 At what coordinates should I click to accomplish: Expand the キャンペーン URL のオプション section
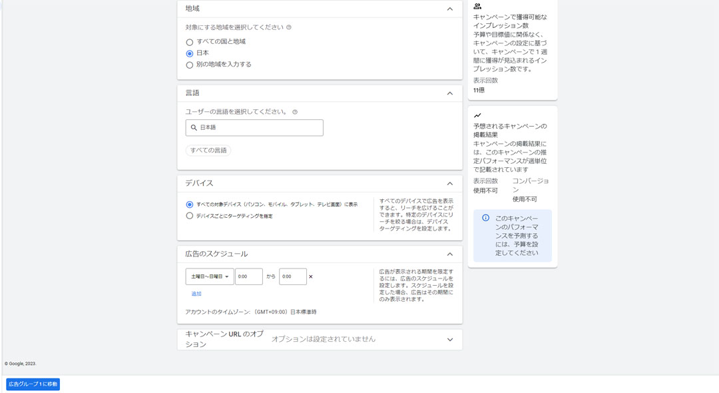[450, 340]
